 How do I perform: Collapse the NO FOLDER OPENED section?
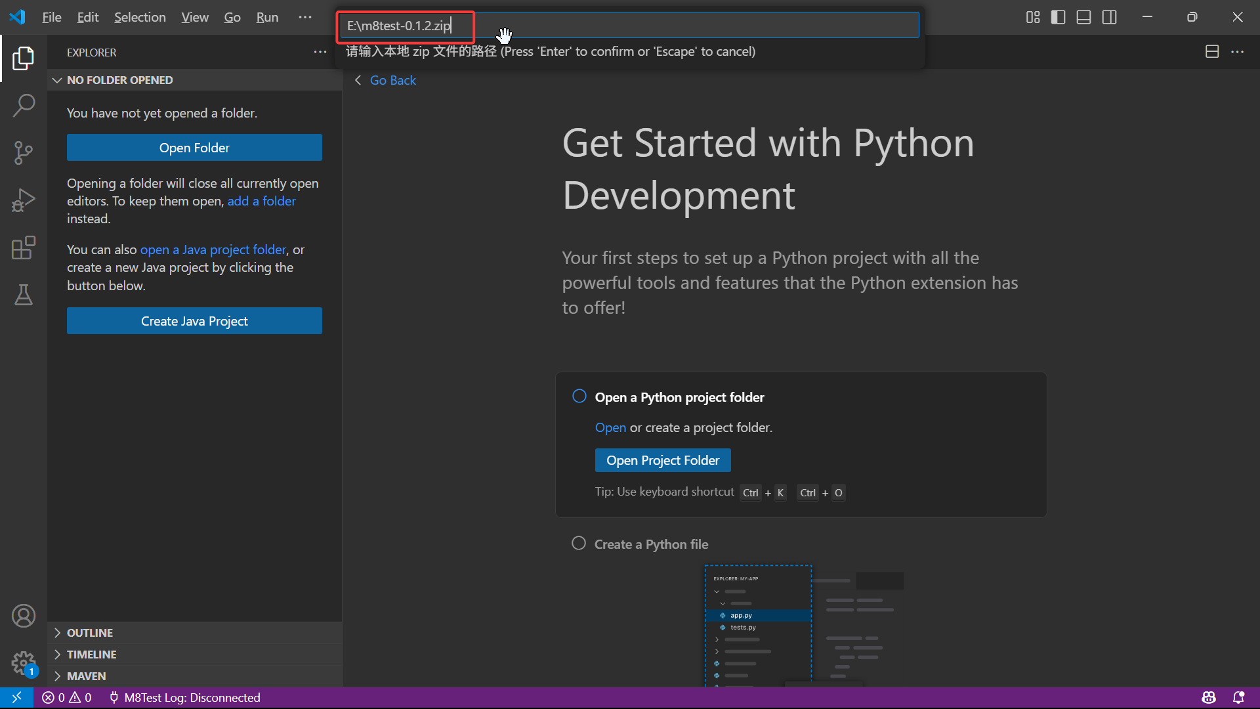[119, 80]
